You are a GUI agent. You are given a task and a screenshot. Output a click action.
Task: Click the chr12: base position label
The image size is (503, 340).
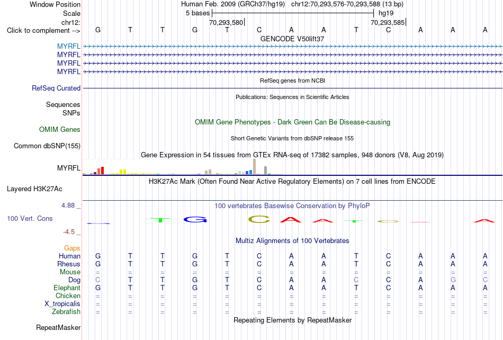click(71, 22)
